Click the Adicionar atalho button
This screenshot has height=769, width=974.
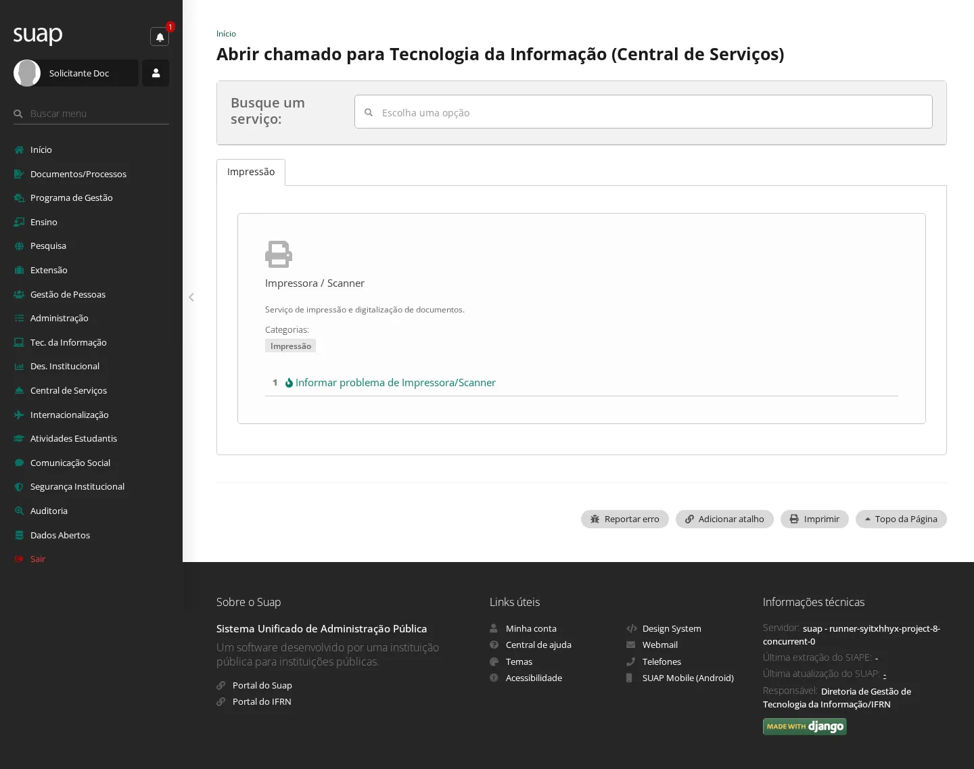tap(724, 519)
